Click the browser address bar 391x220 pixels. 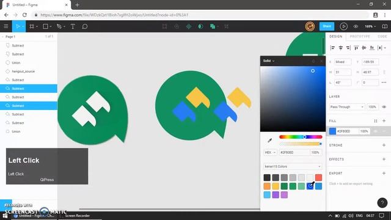coord(200,15)
